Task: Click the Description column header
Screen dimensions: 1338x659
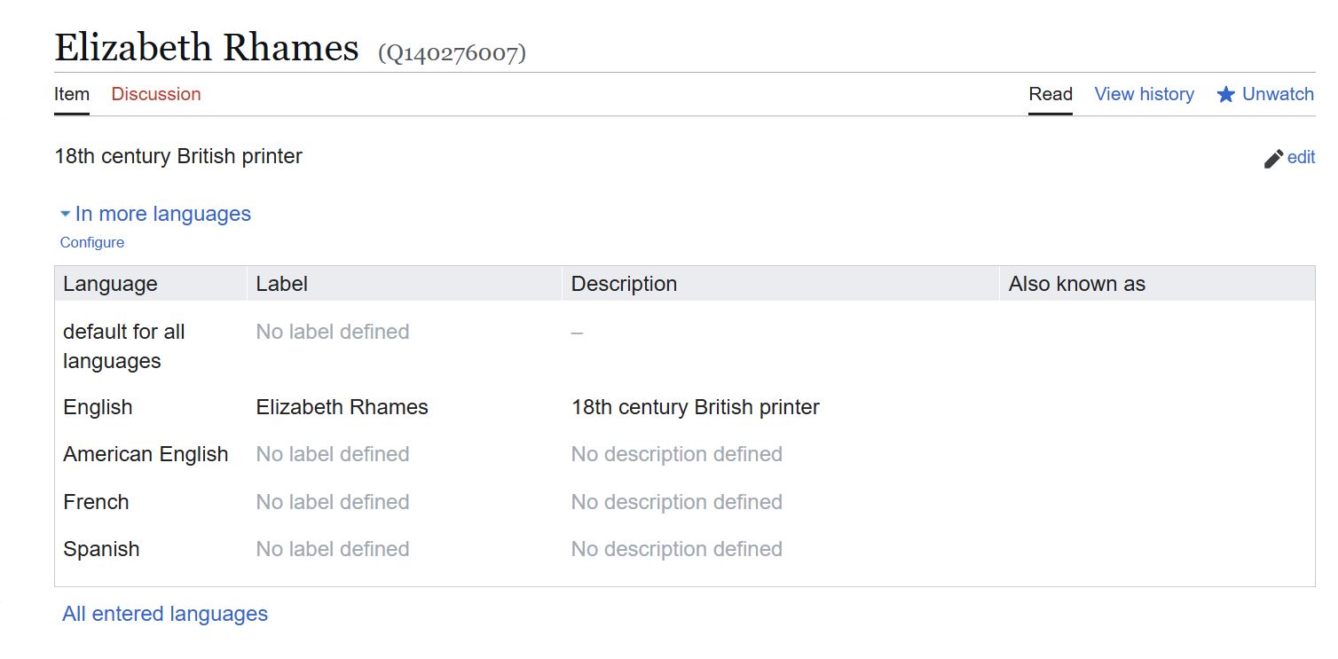Action: coord(624,284)
